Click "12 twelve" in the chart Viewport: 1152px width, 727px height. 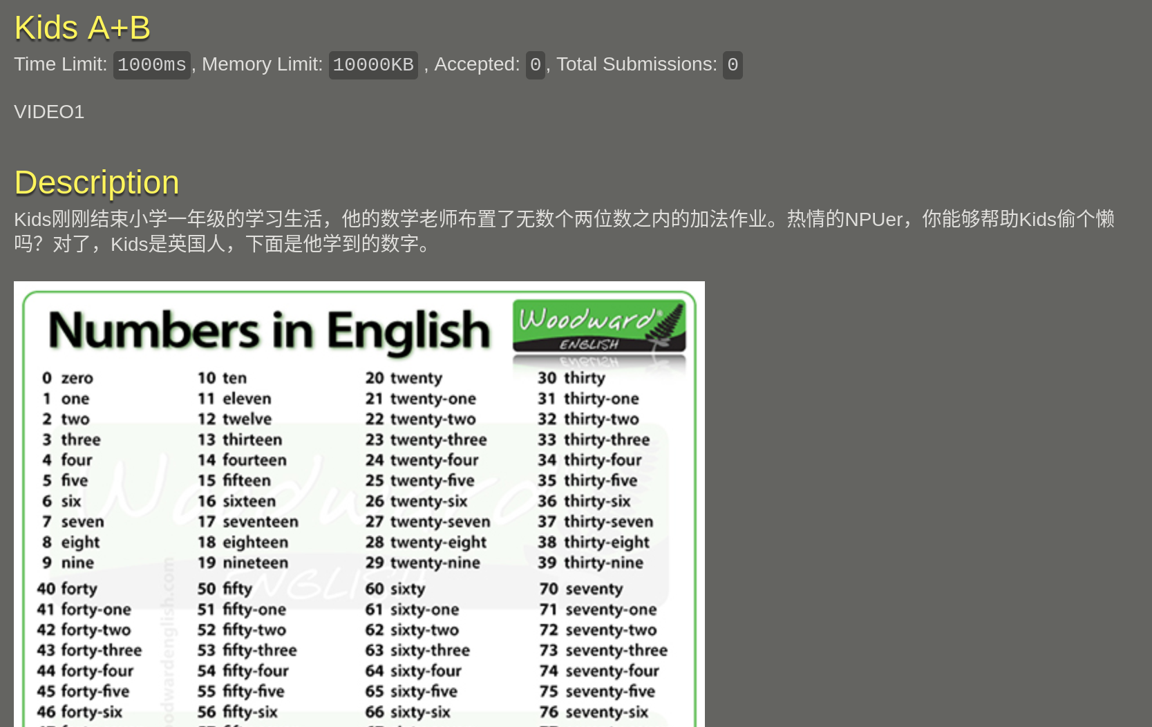(x=235, y=419)
